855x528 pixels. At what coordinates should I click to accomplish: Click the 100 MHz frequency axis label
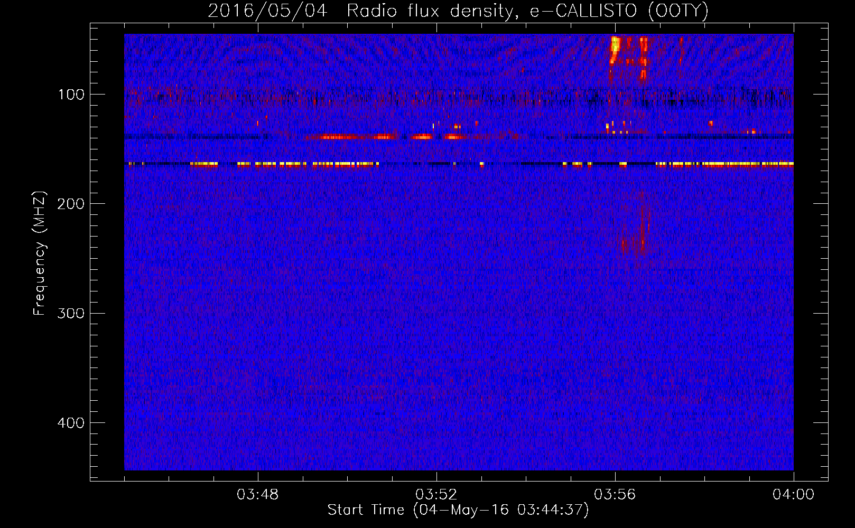pyautogui.click(x=71, y=95)
